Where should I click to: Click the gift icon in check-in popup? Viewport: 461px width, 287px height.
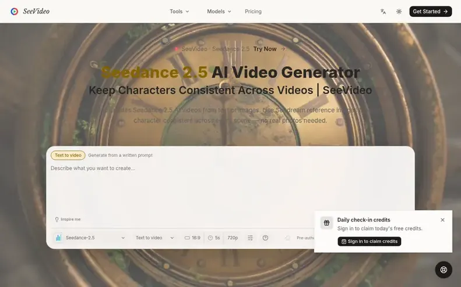coord(326,223)
